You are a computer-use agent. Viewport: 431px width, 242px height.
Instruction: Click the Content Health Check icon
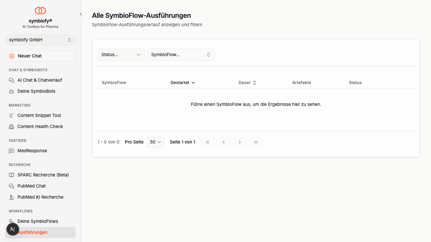point(11,127)
